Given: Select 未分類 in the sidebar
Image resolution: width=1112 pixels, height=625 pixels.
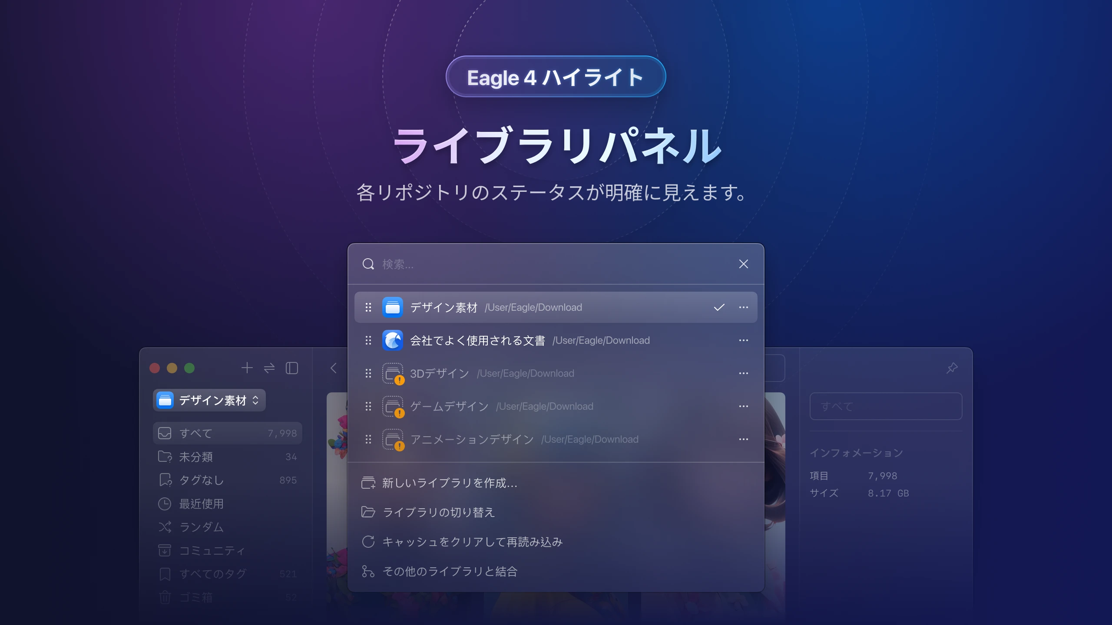Looking at the screenshot, I should point(227,457).
